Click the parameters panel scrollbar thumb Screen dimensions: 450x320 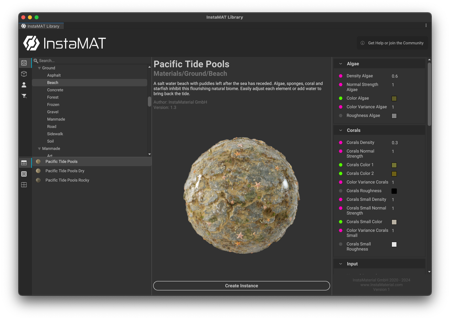coord(429,94)
